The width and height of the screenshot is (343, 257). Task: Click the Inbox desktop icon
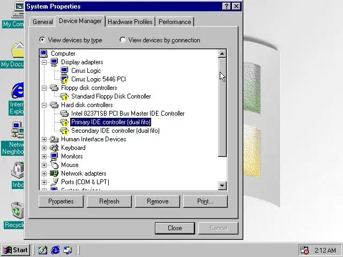tap(18, 170)
